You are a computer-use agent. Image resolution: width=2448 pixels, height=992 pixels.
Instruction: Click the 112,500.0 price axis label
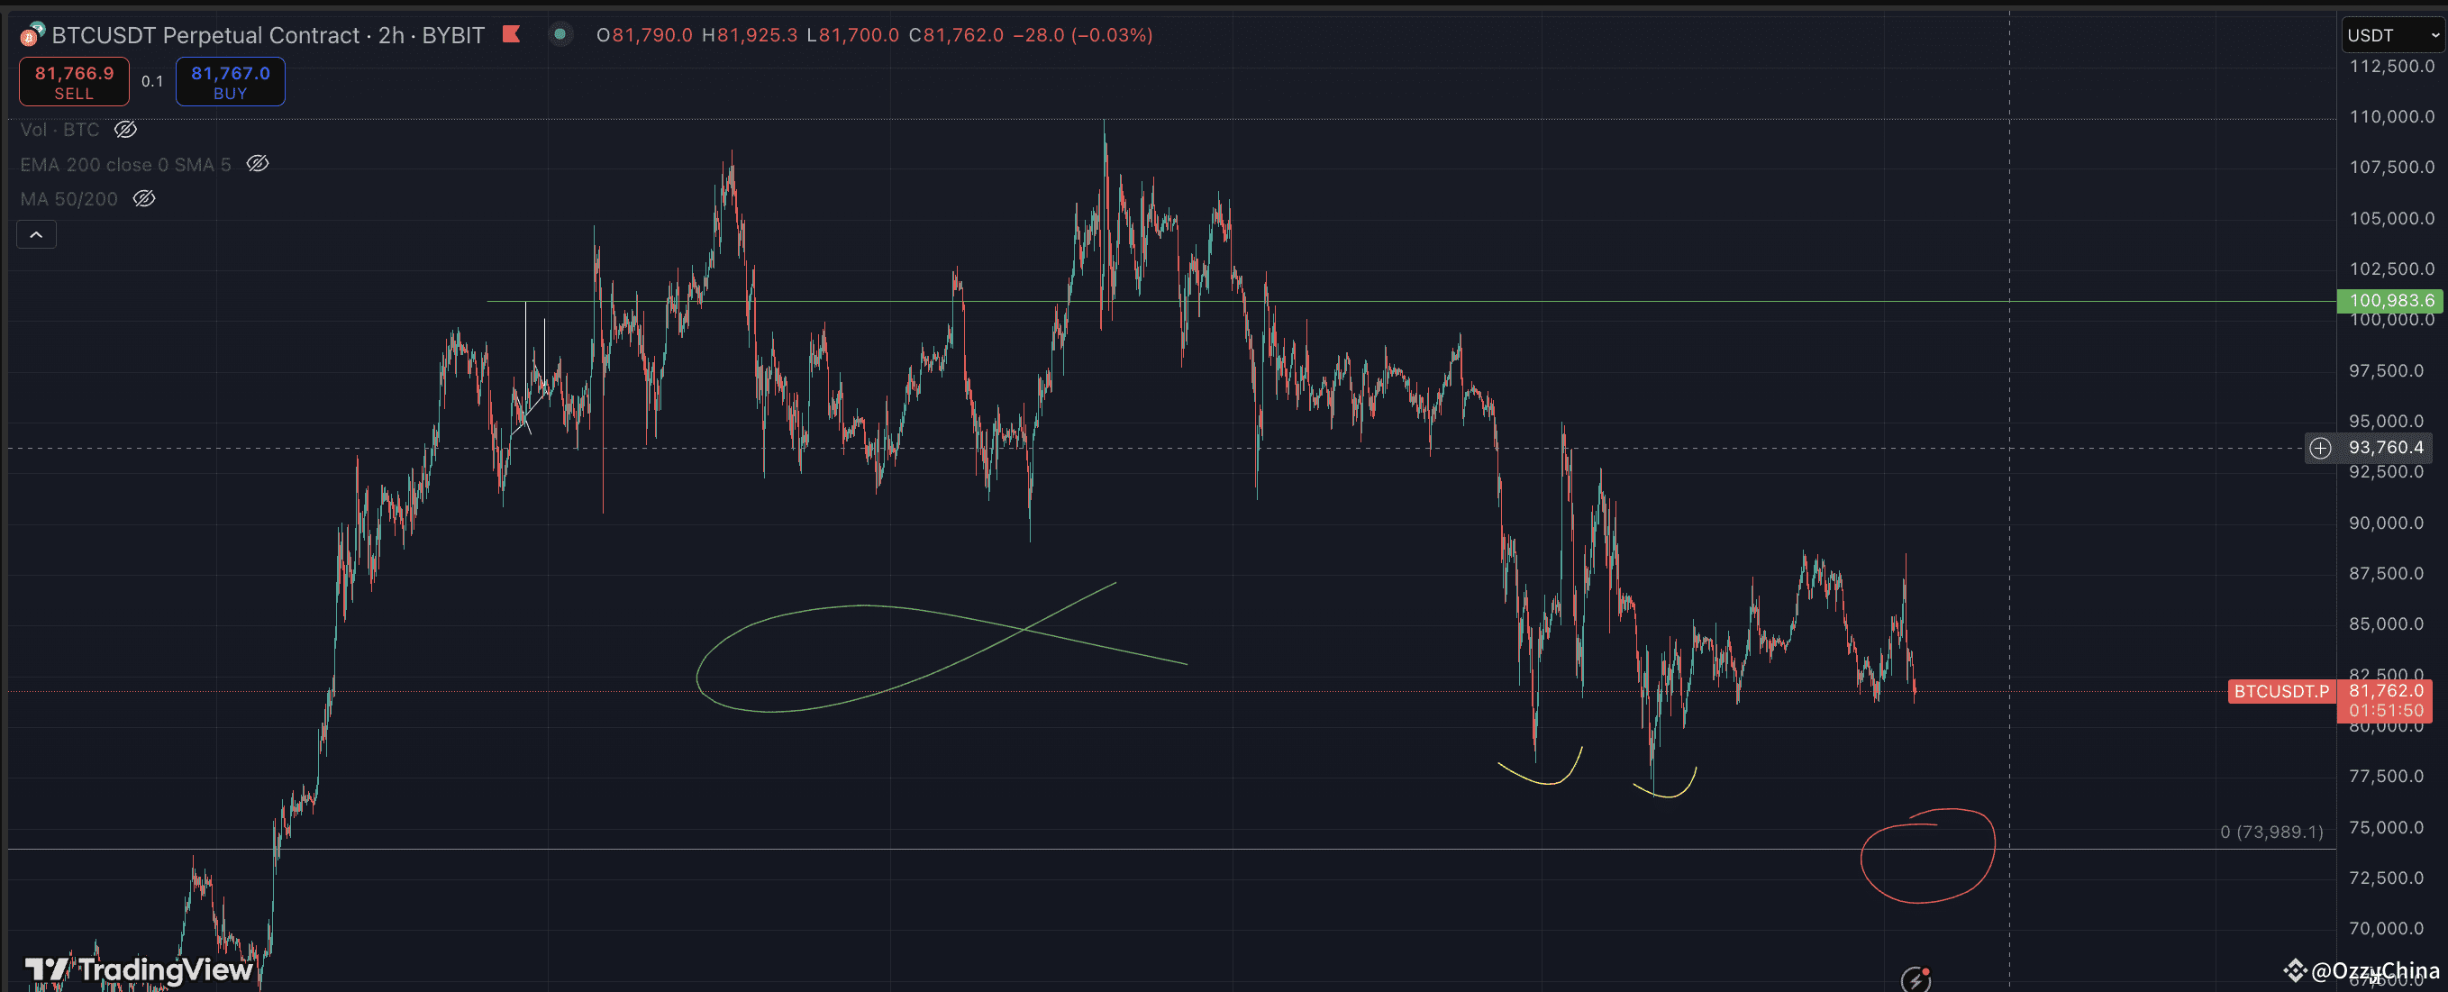click(x=2392, y=67)
